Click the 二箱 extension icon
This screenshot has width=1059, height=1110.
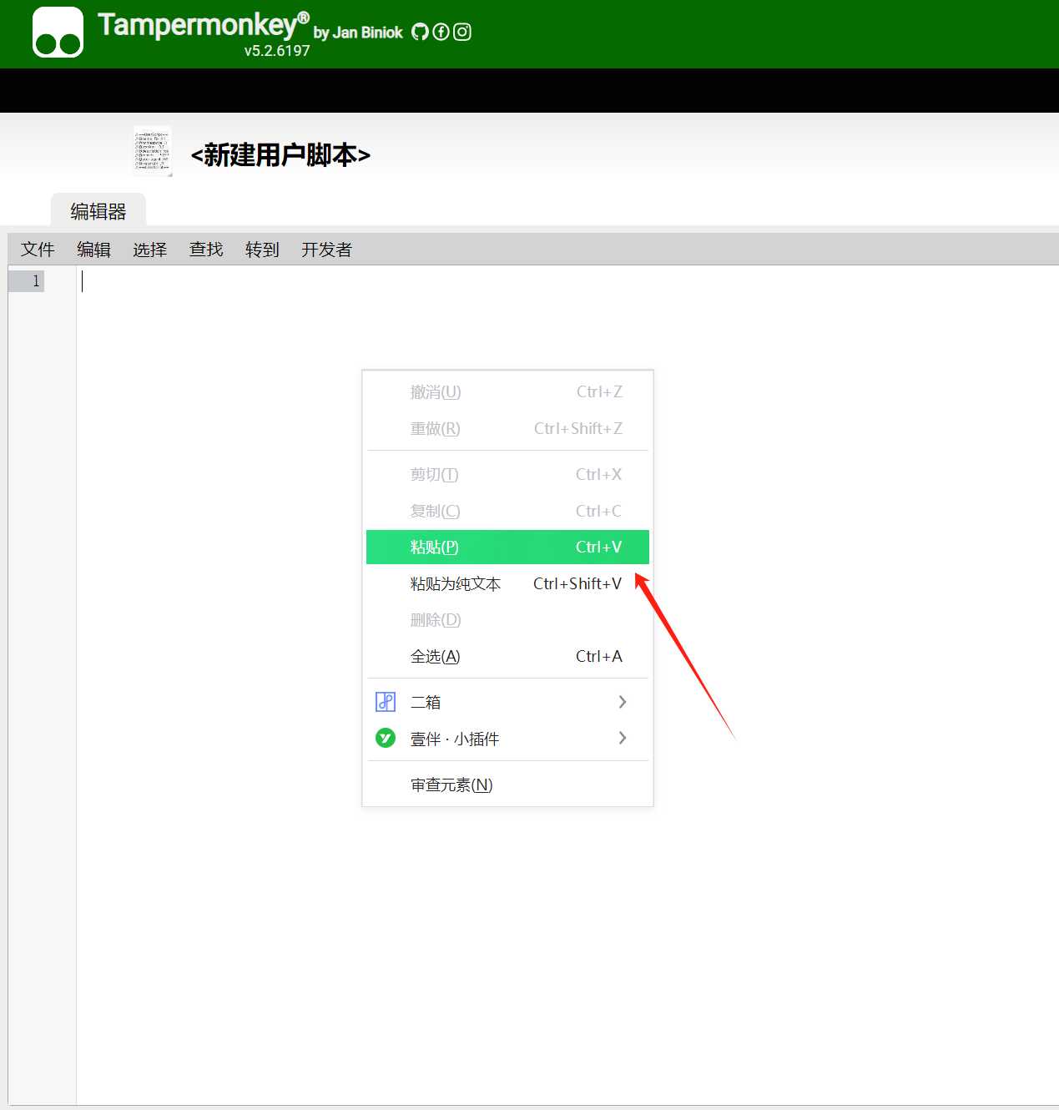386,702
